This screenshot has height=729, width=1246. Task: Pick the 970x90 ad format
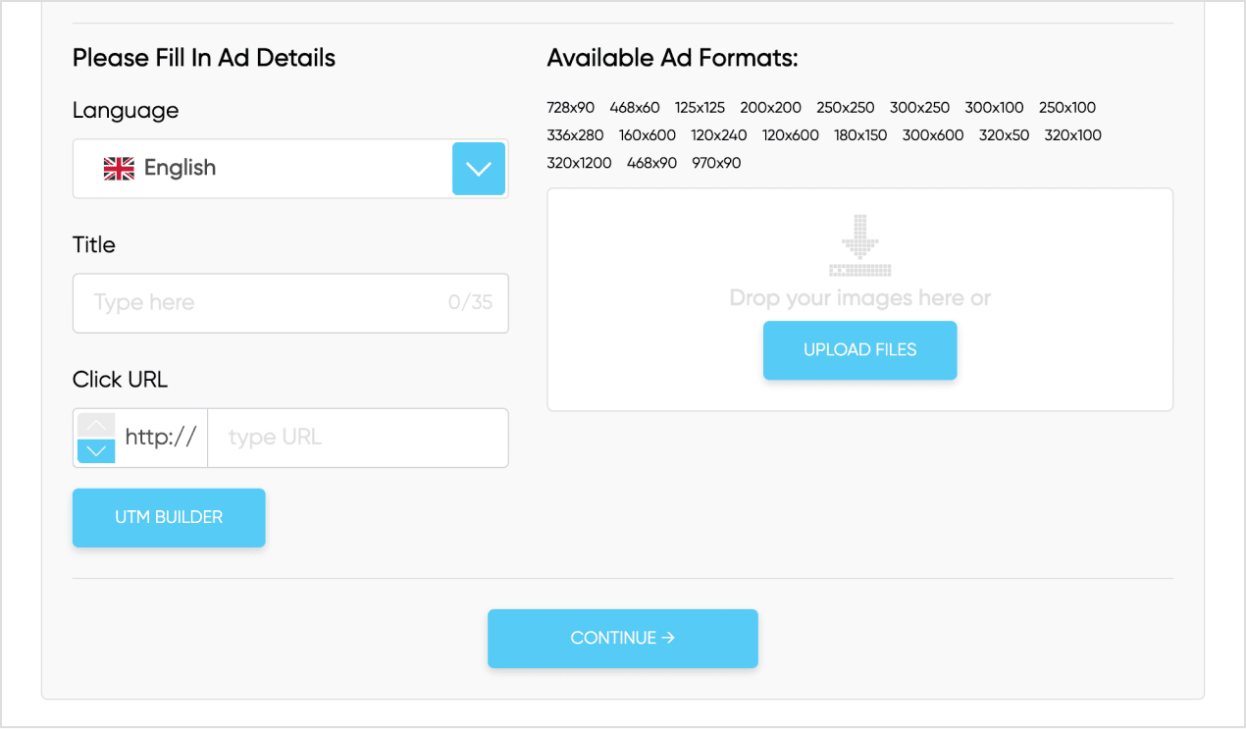click(716, 163)
